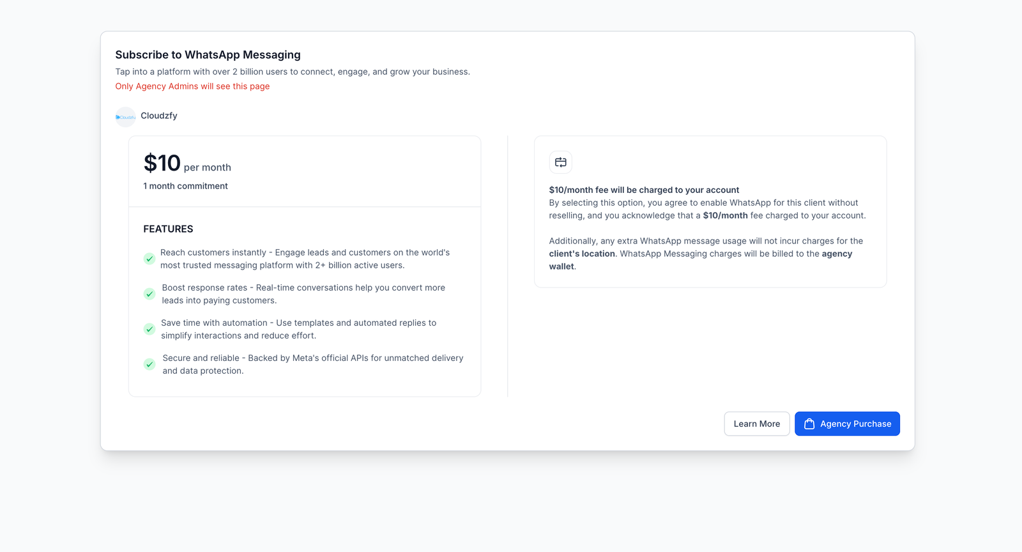Click the FEATURES section heading
Screen dimensions: 1022x552
click(168, 229)
